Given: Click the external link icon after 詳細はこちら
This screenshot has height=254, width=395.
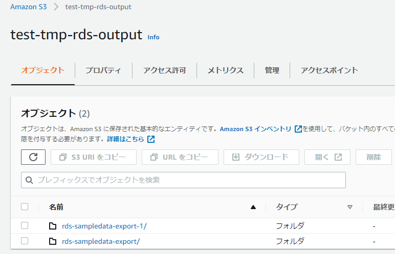Looking at the screenshot, I should (151, 139).
